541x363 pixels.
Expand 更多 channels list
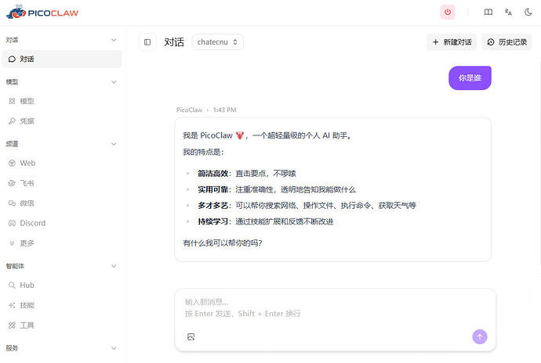pos(62,243)
